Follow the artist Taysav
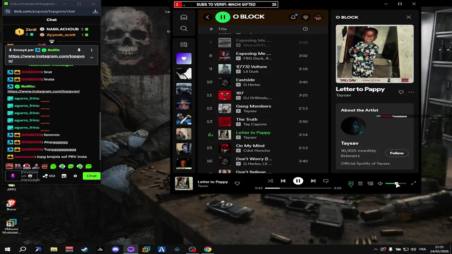452x254 pixels. pos(397,153)
